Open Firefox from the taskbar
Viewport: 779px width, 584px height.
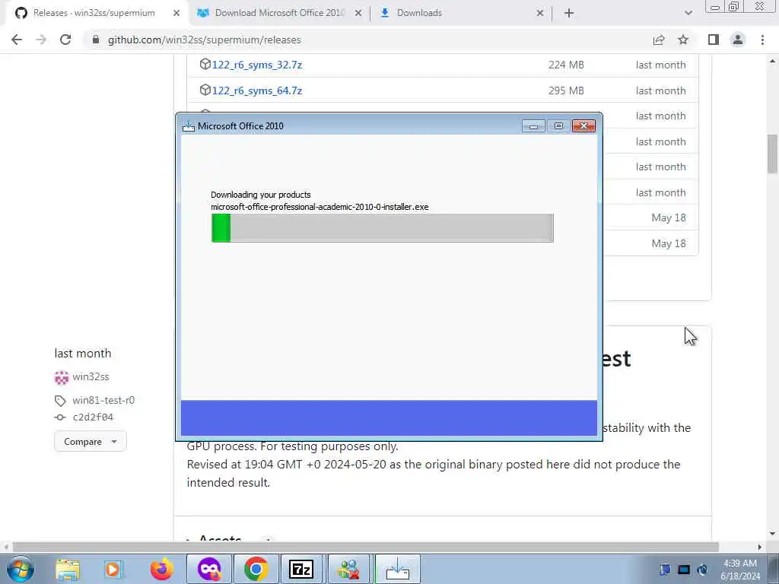point(161,570)
